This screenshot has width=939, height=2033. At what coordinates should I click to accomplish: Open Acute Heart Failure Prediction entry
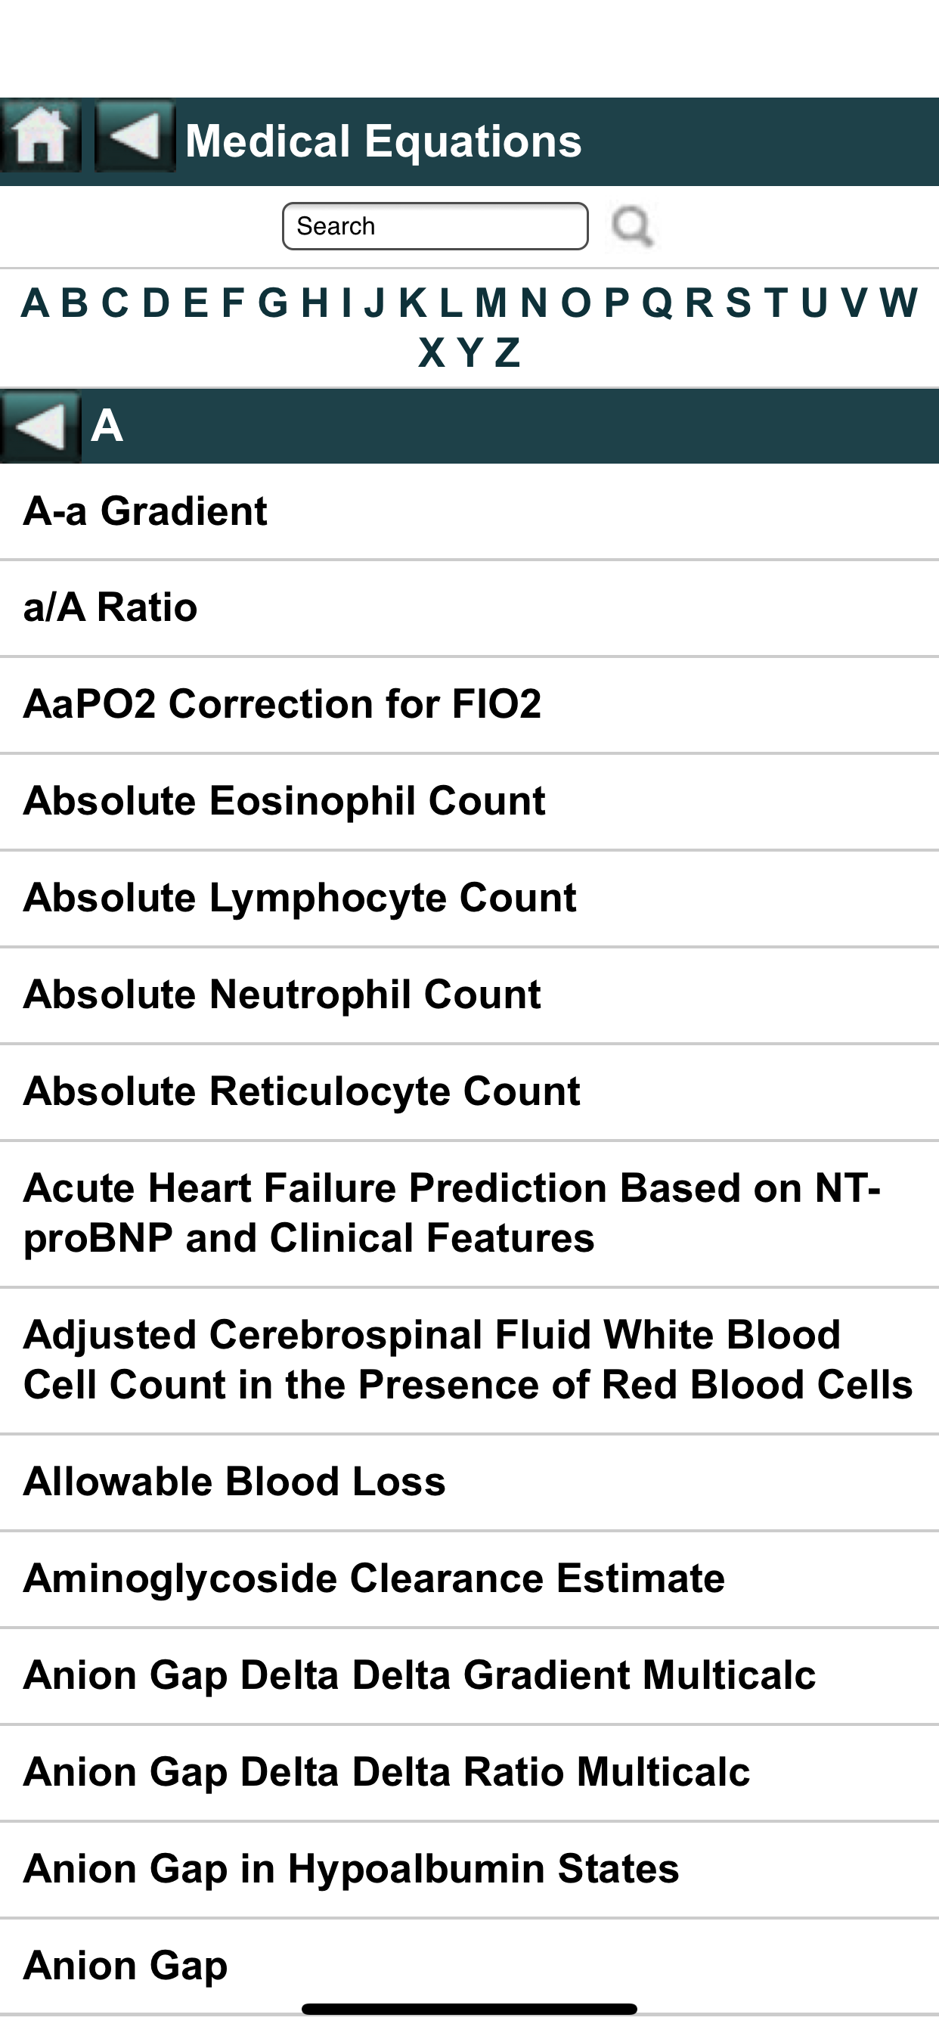469,1214
